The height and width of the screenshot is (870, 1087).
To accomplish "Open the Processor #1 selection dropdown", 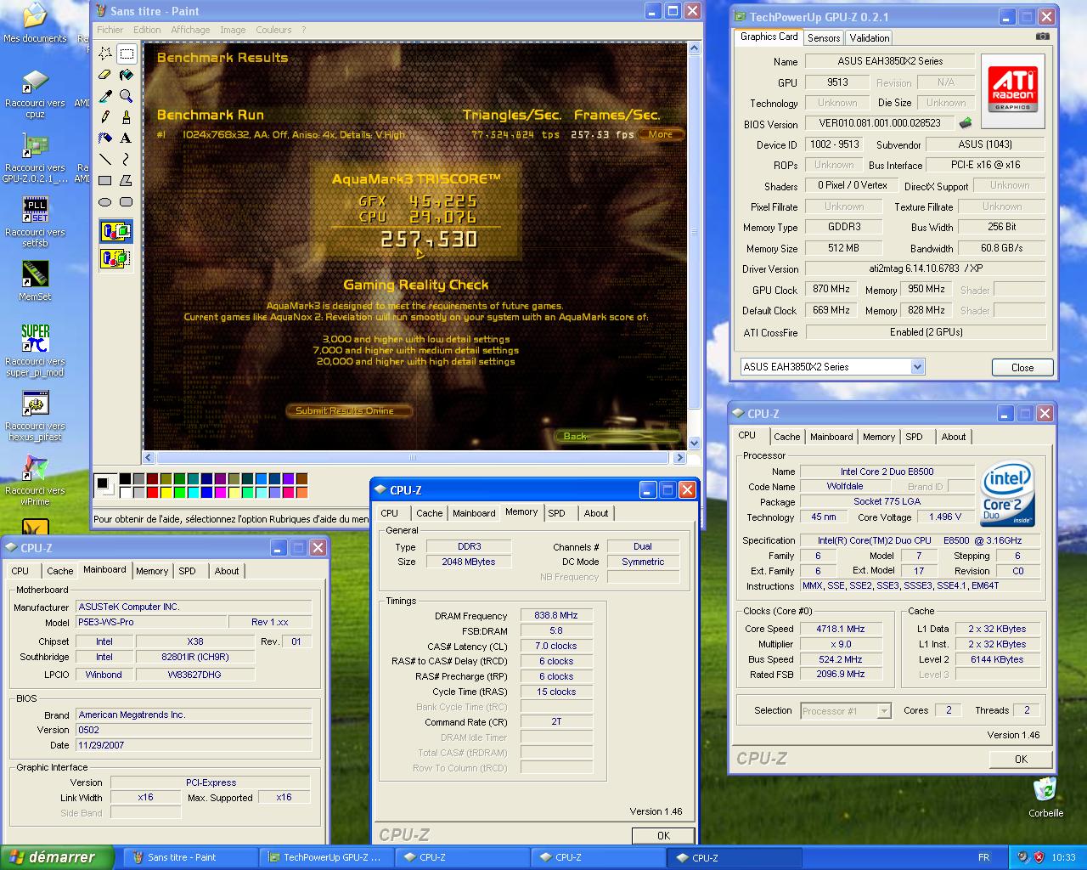I will (x=883, y=710).
